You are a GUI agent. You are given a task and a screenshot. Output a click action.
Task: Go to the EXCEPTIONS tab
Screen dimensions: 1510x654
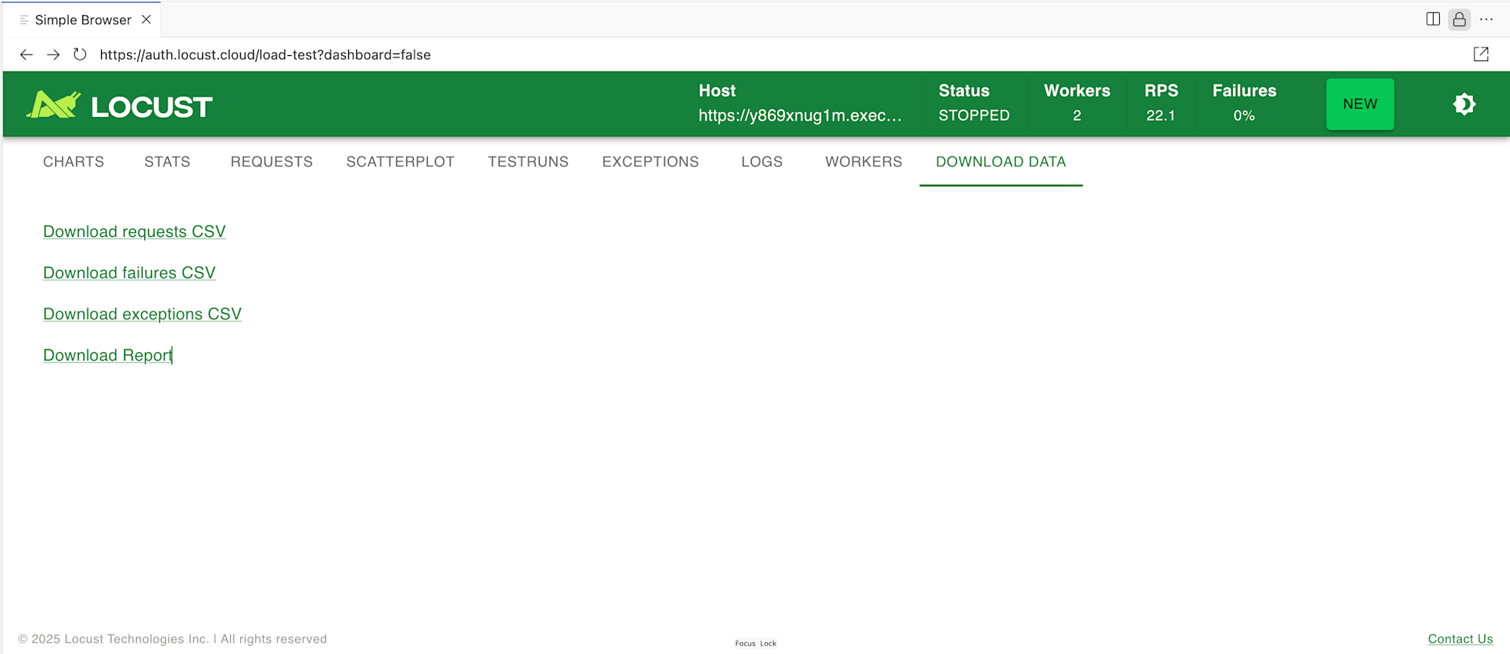click(650, 161)
